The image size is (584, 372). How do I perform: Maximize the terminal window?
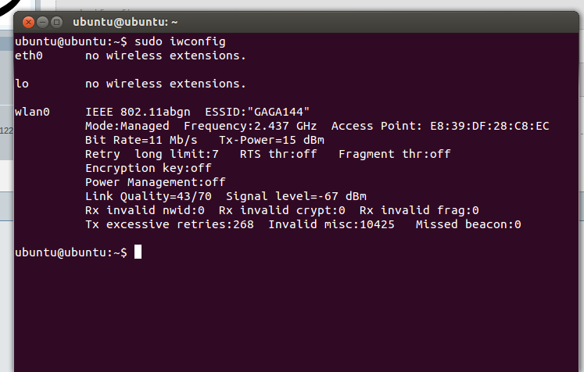[x=56, y=23]
